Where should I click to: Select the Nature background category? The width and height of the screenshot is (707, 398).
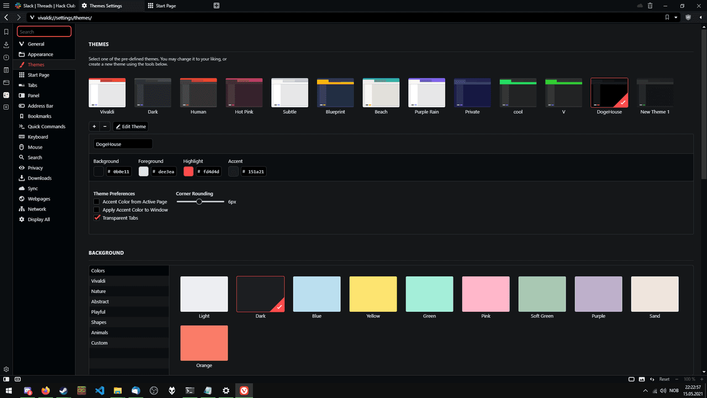129,291
